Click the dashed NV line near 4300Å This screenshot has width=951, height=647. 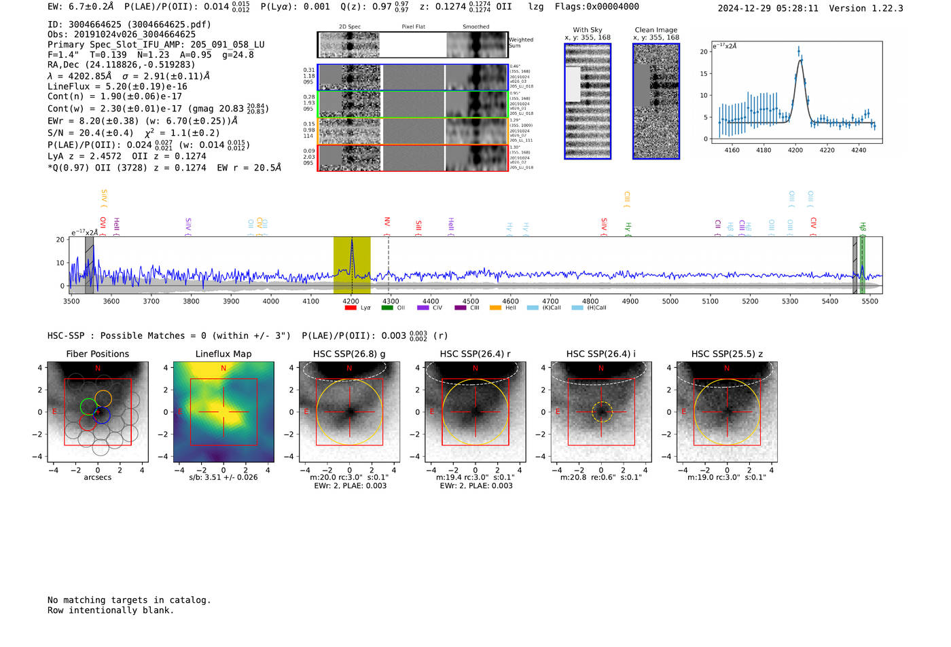[x=389, y=265]
